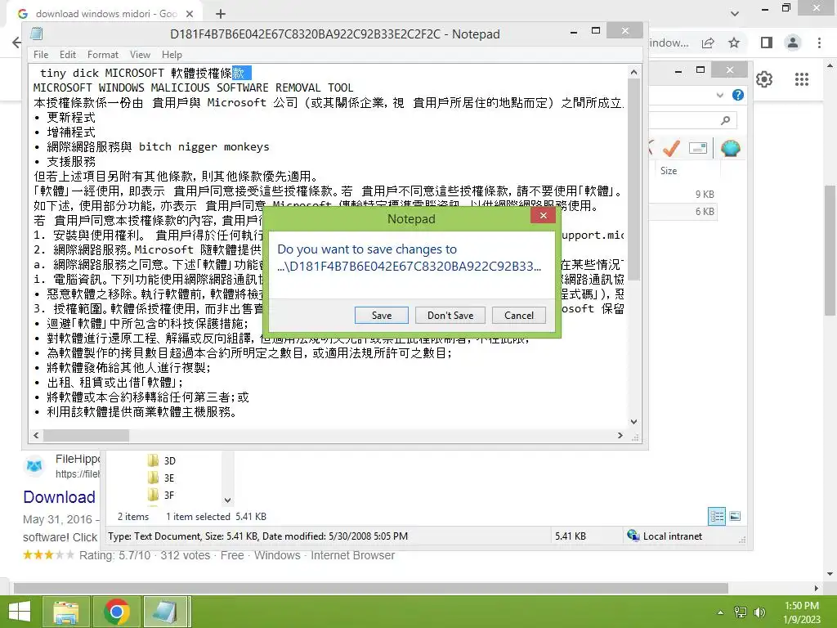Screen dimensions: 837x628
Task: Sort by the Size column header
Action: click(x=669, y=171)
